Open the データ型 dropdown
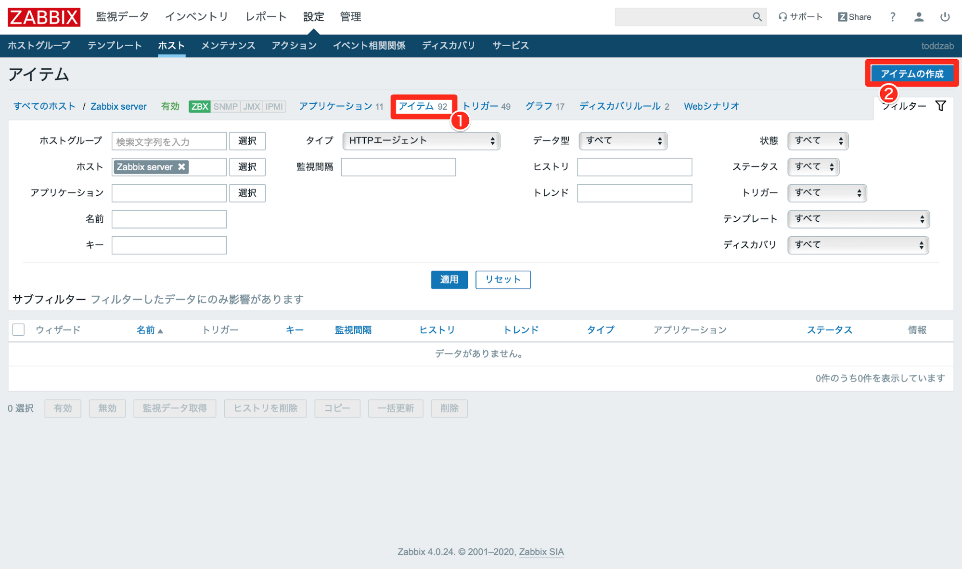962x569 pixels. tap(623, 141)
